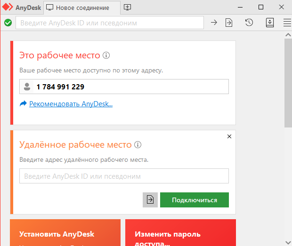Click the "Удалённое рабочее место" heading

75,145
